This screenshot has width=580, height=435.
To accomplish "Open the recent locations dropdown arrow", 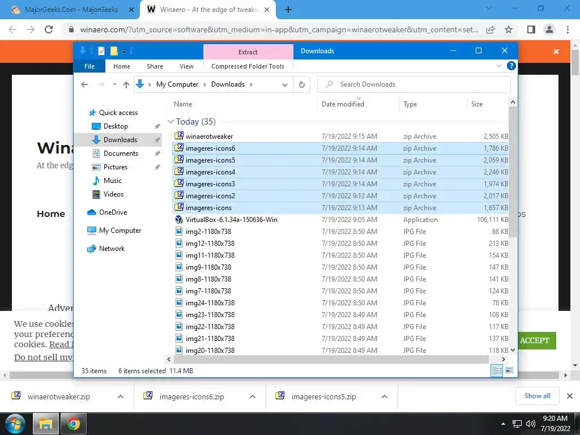I will click(114, 84).
